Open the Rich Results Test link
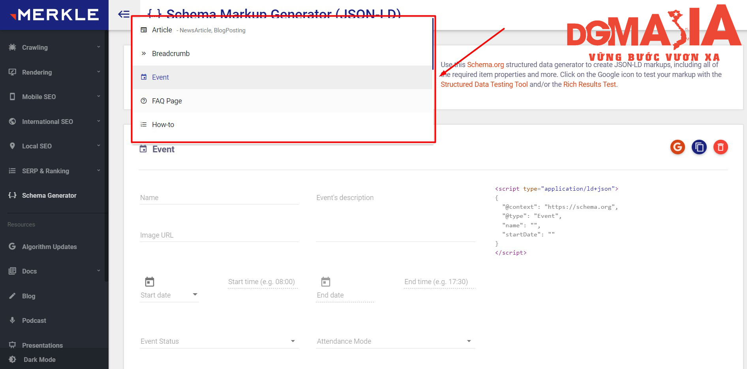 point(589,84)
